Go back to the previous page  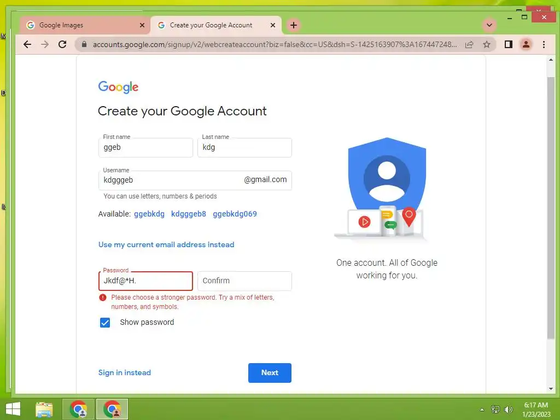pyautogui.click(x=27, y=44)
